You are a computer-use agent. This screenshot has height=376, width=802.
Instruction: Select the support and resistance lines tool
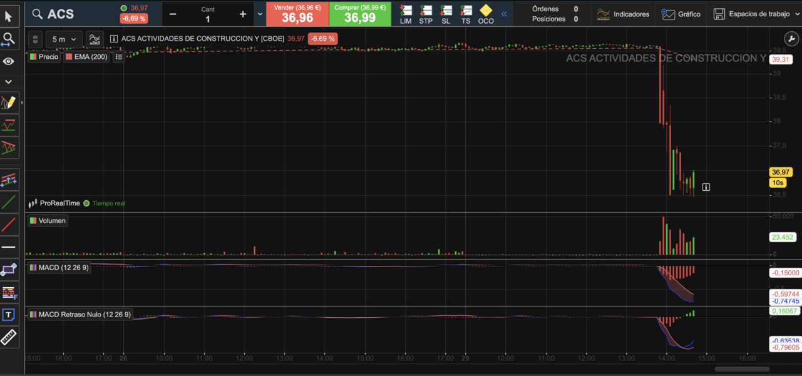[9, 126]
